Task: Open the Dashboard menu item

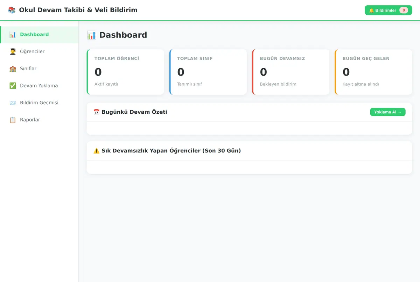Action: tap(39, 35)
